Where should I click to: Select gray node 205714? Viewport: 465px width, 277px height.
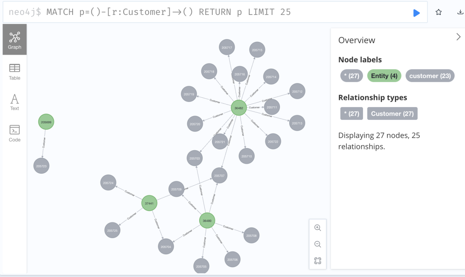[271, 77]
